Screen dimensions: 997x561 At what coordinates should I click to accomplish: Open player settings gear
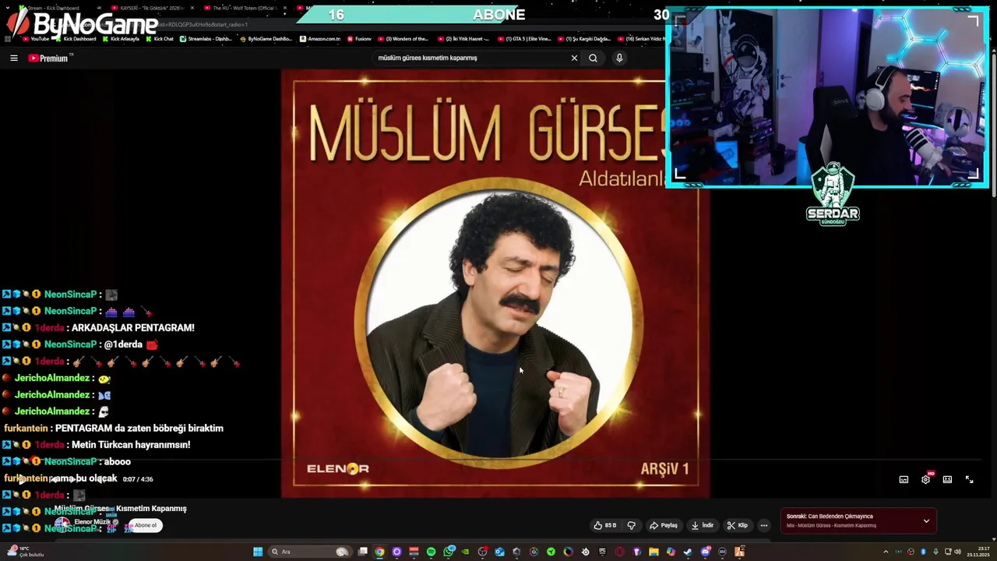pyautogui.click(x=925, y=479)
